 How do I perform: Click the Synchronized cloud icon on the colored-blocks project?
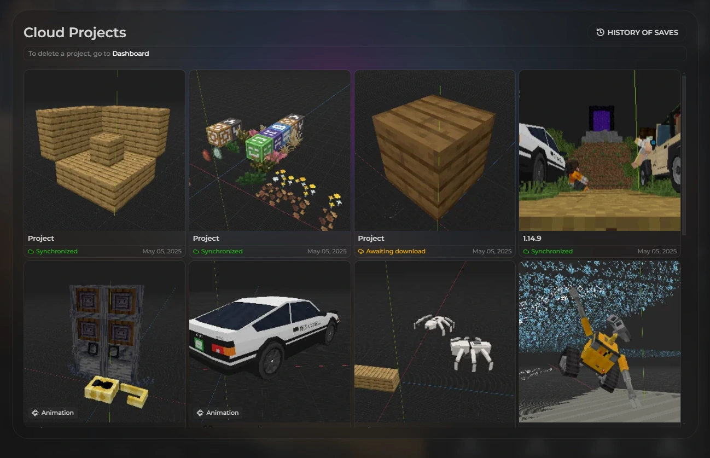196,252
